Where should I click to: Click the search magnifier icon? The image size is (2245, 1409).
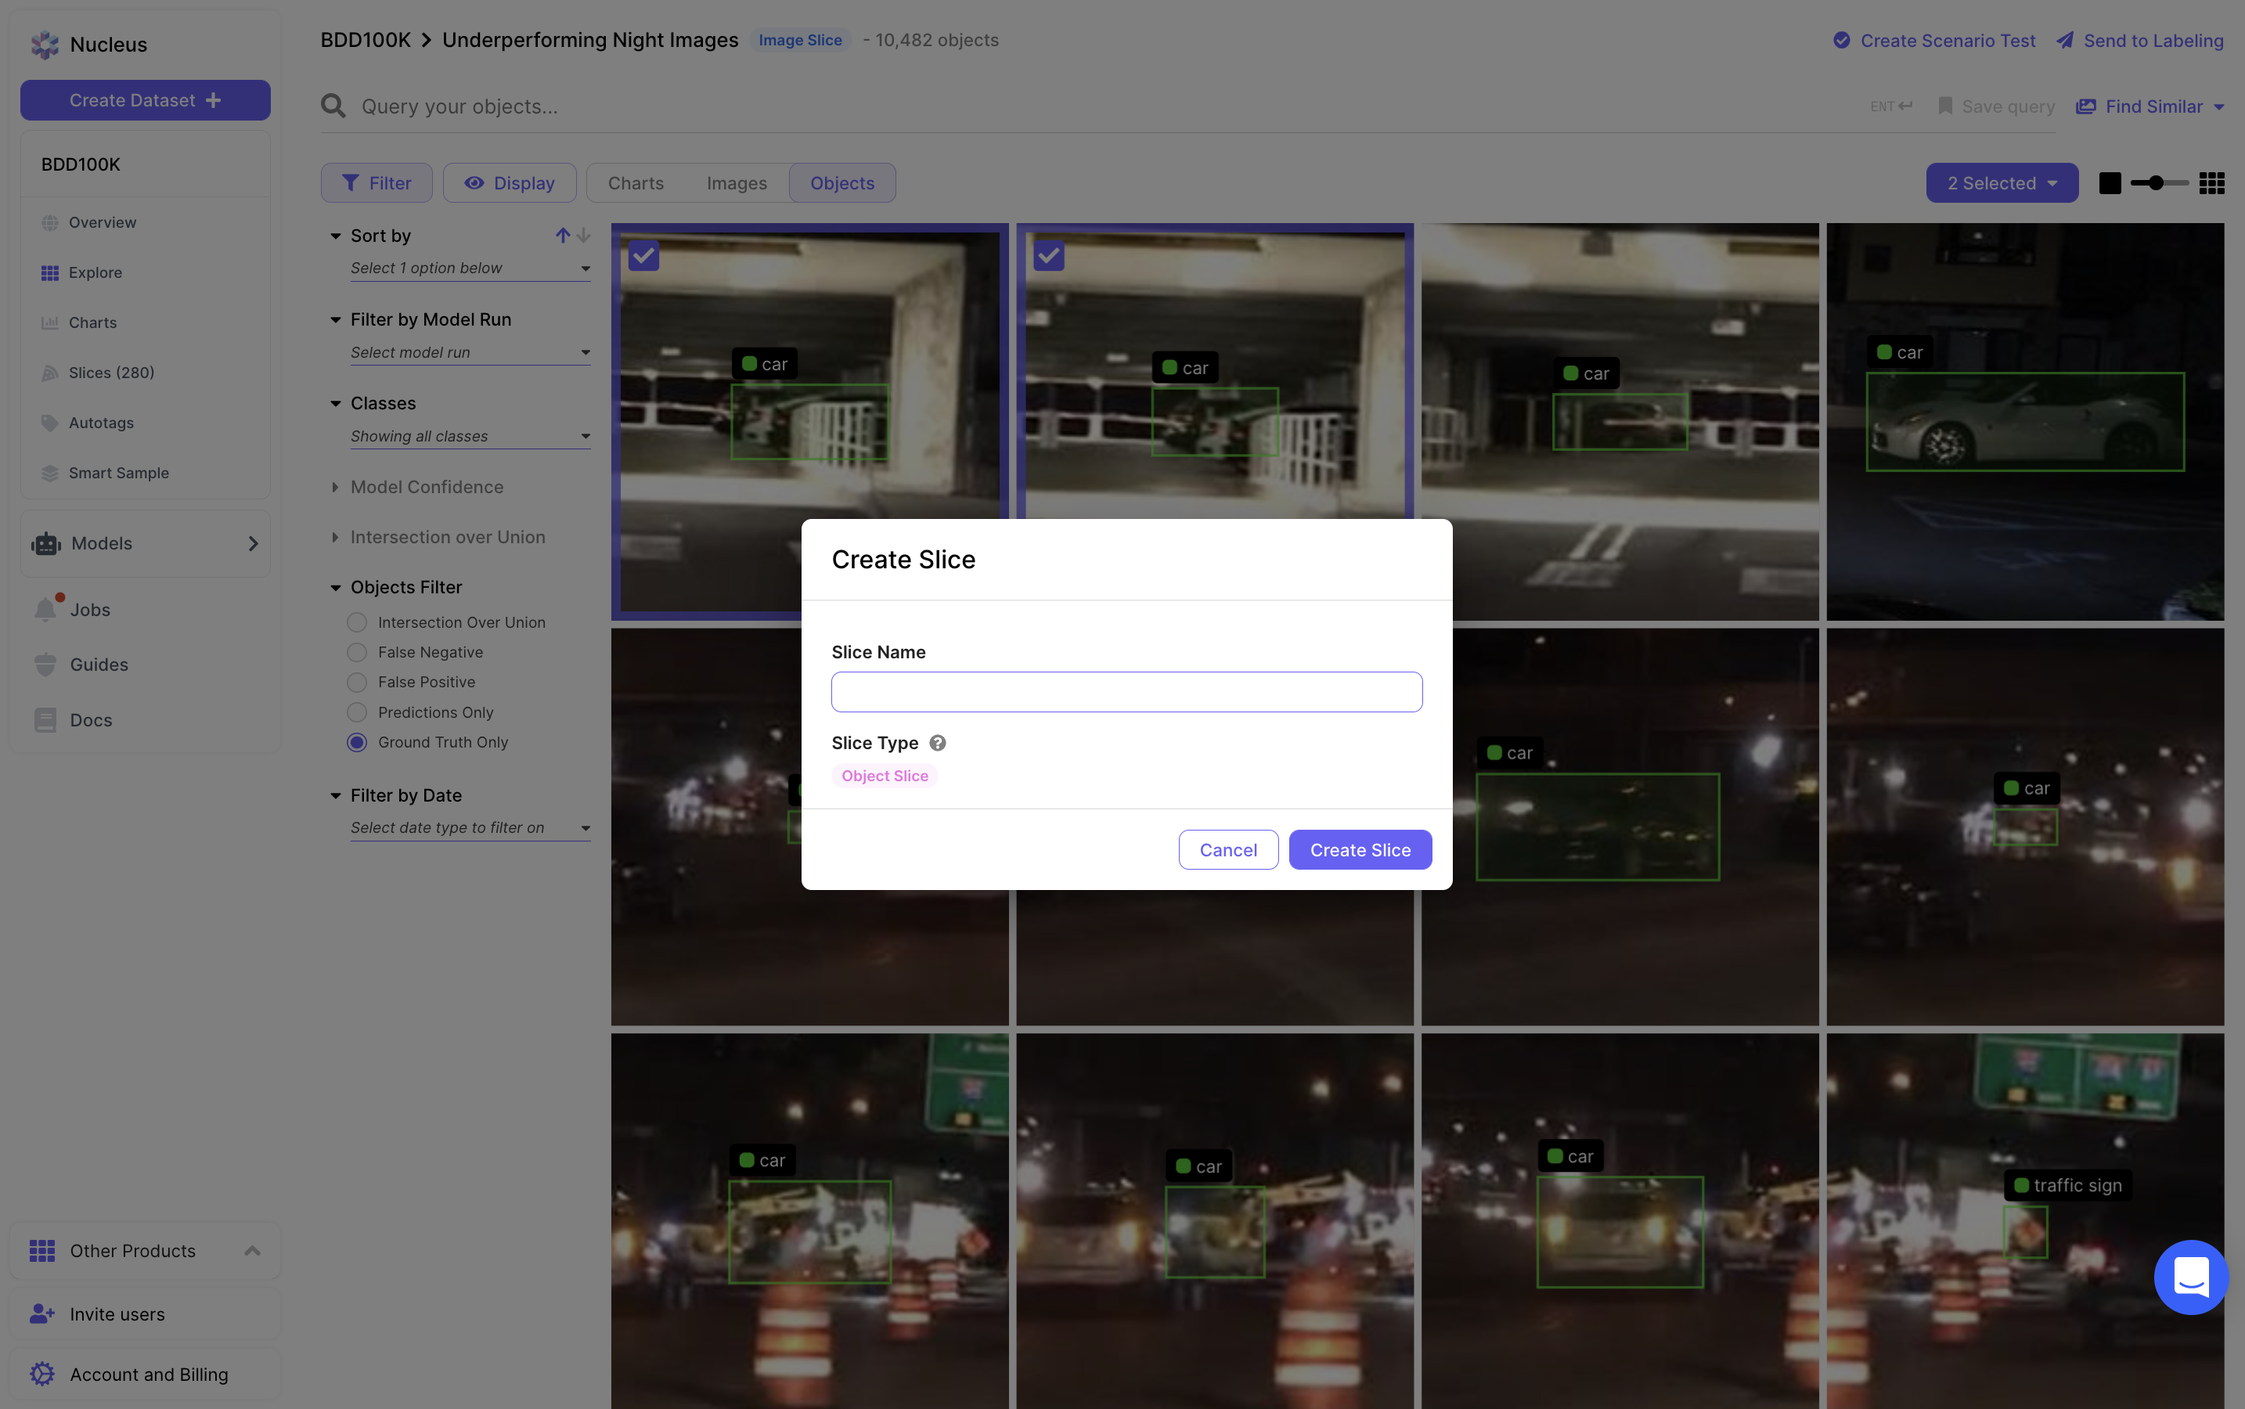(333, 106)
